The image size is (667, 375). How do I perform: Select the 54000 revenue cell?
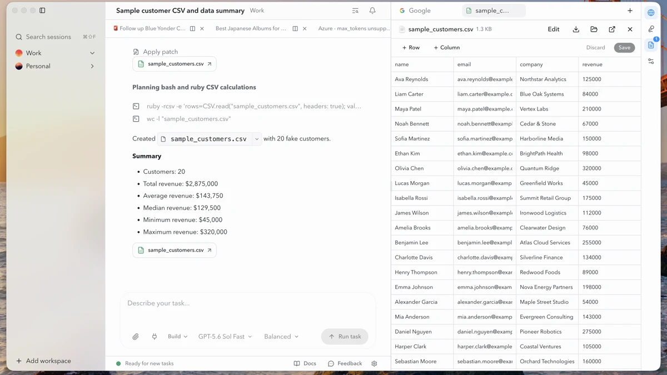tap(610, 302)
